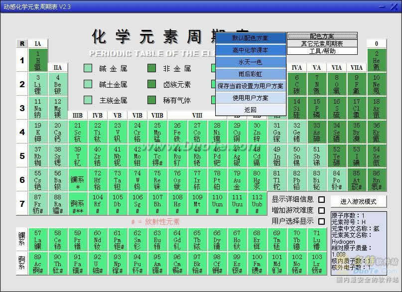Click the Uub element 112 cell

point(257,204)
